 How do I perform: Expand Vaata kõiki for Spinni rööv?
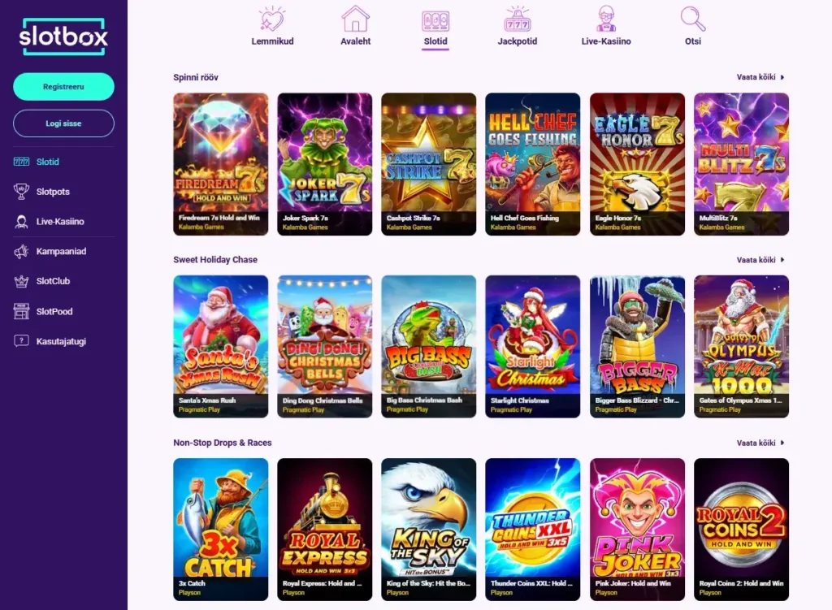760,77
